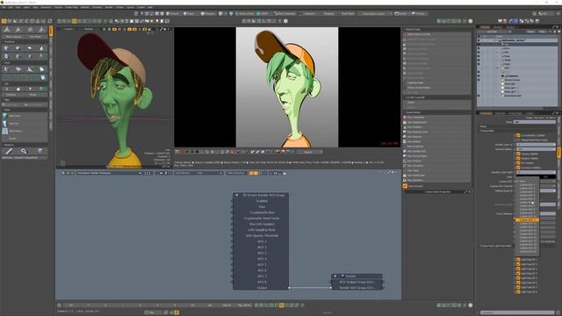The image size is (562, 316).
Task: Click the Add Round Edges icon
Action: click(405, 156)
